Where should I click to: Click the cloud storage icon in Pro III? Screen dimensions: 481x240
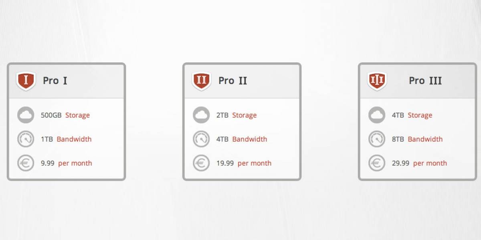(x=377, y=115)
